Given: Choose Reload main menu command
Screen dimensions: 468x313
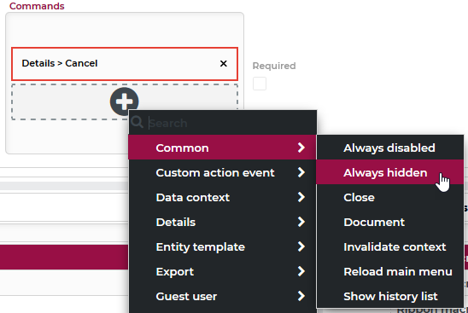Looking at the screenshot, I should click(389, 271).
